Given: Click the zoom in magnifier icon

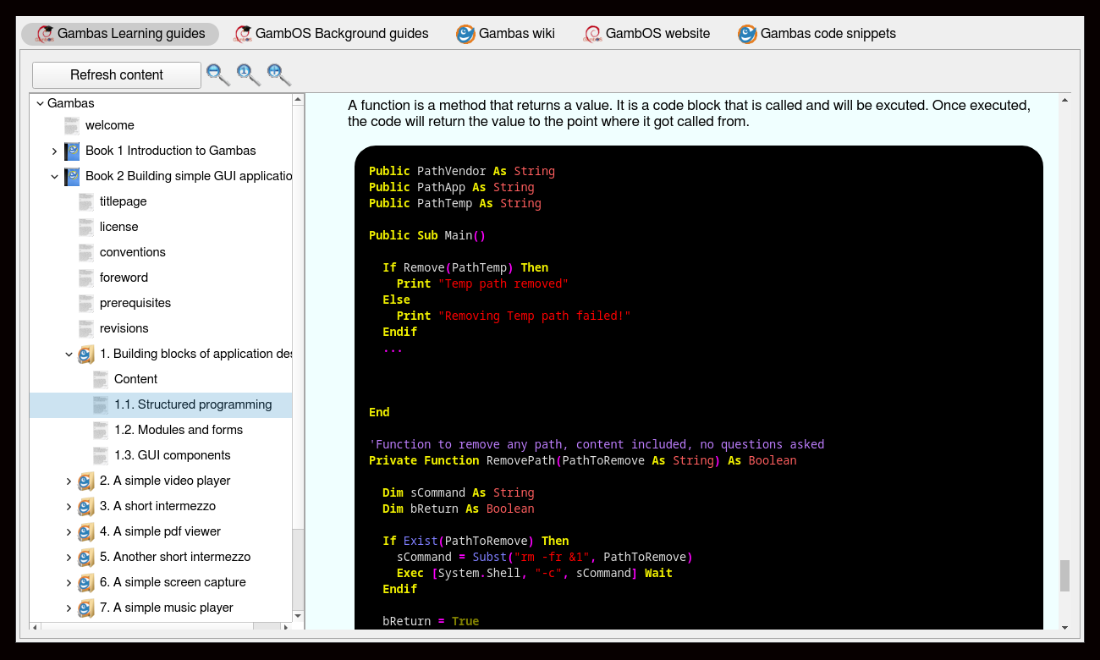Looking at the screenshot, I should (278, 74).
